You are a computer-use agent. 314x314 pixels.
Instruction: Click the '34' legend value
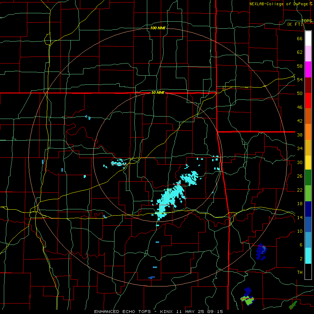300,149
